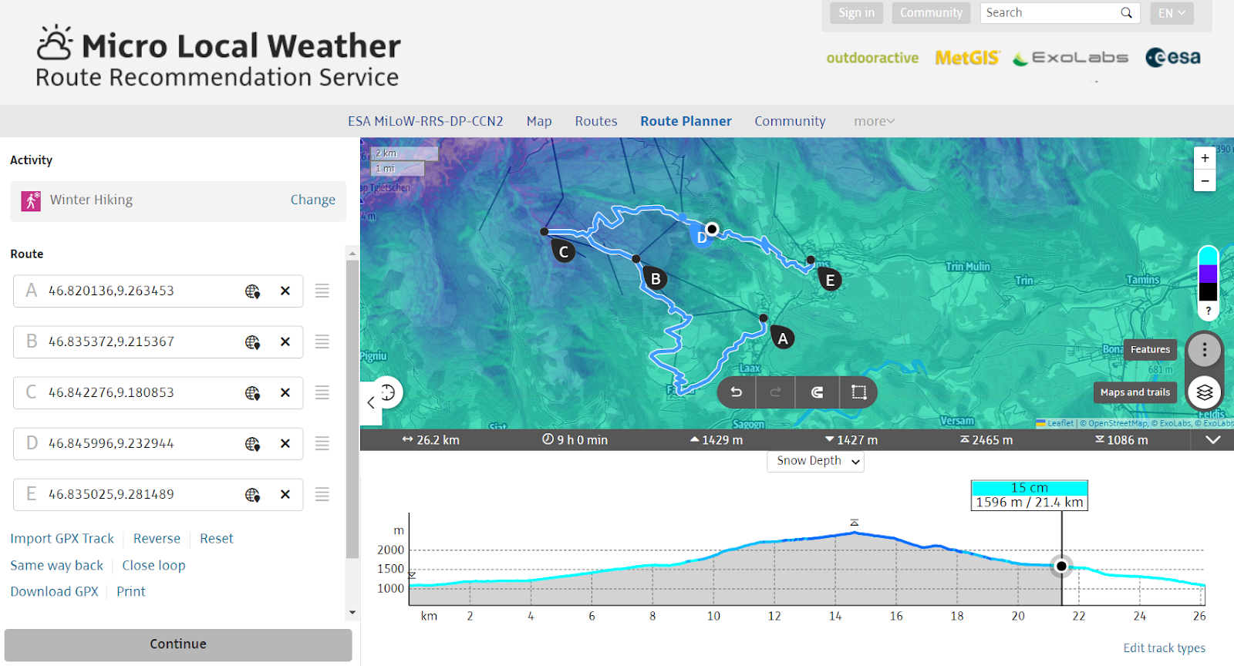The width and height of the screenshot is (1234, 666).
Task: Click Same way back link
Action: [56, 566]
